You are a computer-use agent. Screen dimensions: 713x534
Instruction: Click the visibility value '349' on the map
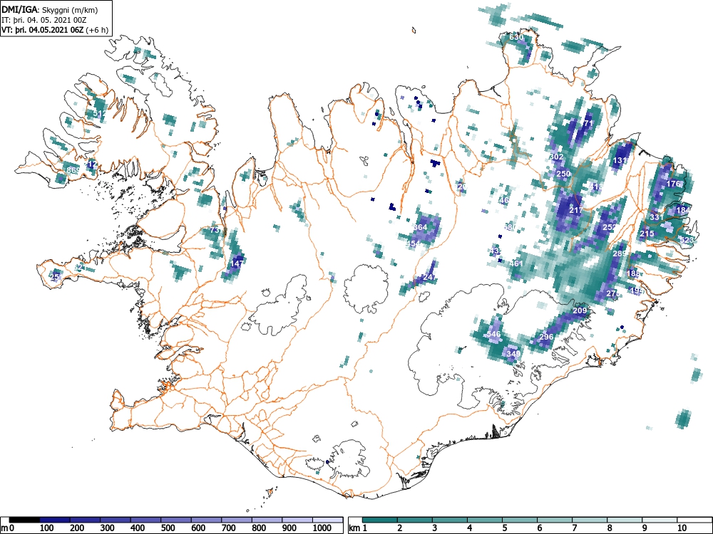click(513, 354)
